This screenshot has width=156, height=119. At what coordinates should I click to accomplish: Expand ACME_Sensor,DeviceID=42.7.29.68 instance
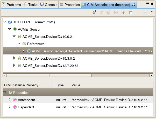pyautogui.click(x=14, y=65)
